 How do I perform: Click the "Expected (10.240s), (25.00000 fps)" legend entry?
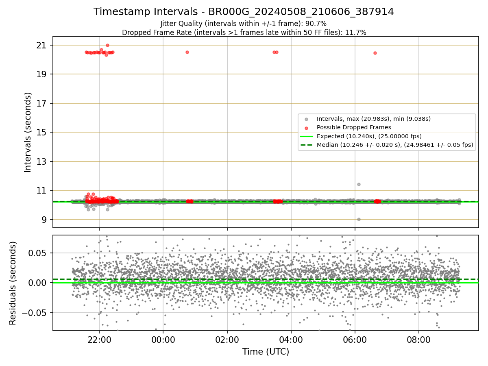click(x=369, y=136)
